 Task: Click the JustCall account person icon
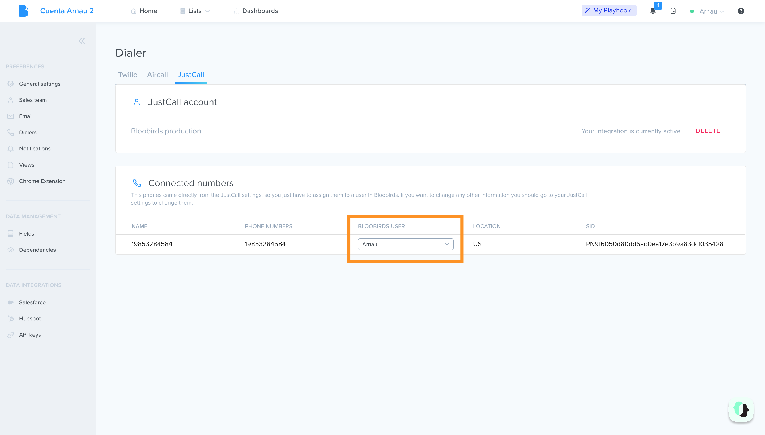pos(137,102)
